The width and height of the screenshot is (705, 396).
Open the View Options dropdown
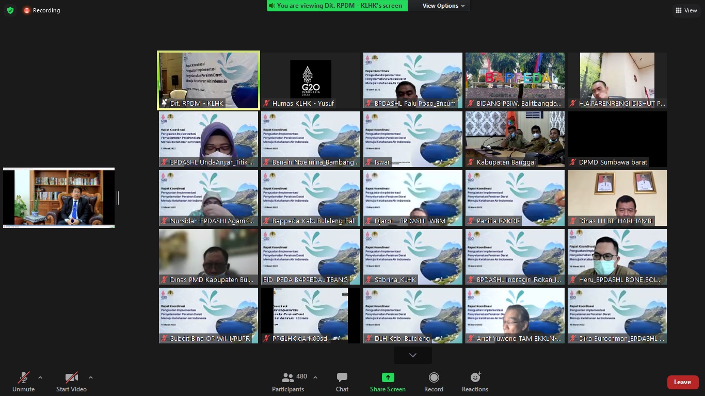tap(443, 6)
